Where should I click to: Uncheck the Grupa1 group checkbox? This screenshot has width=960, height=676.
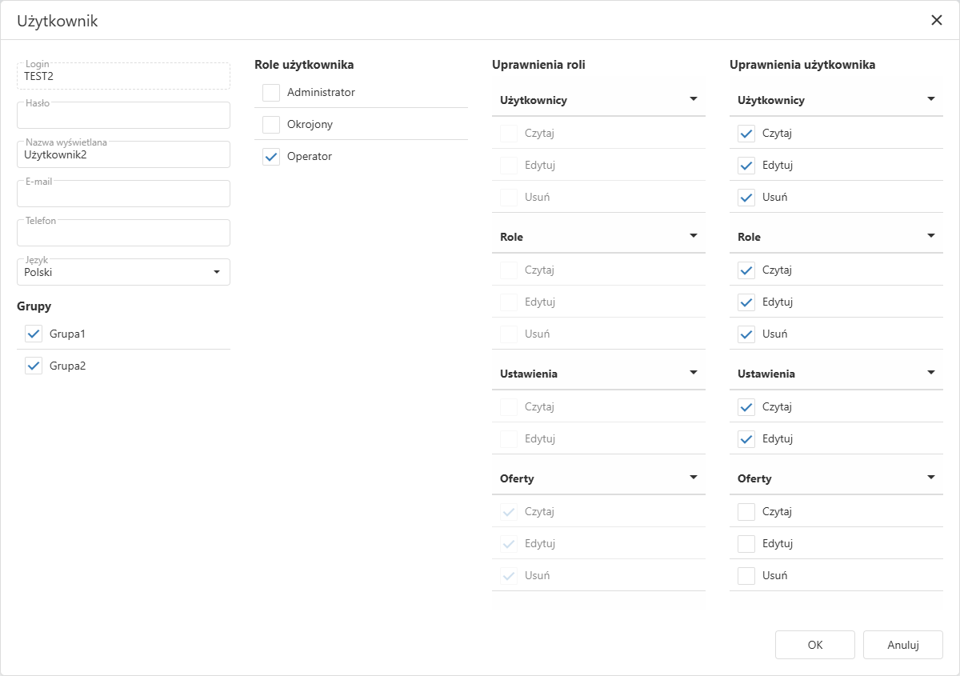coord(34,334)
